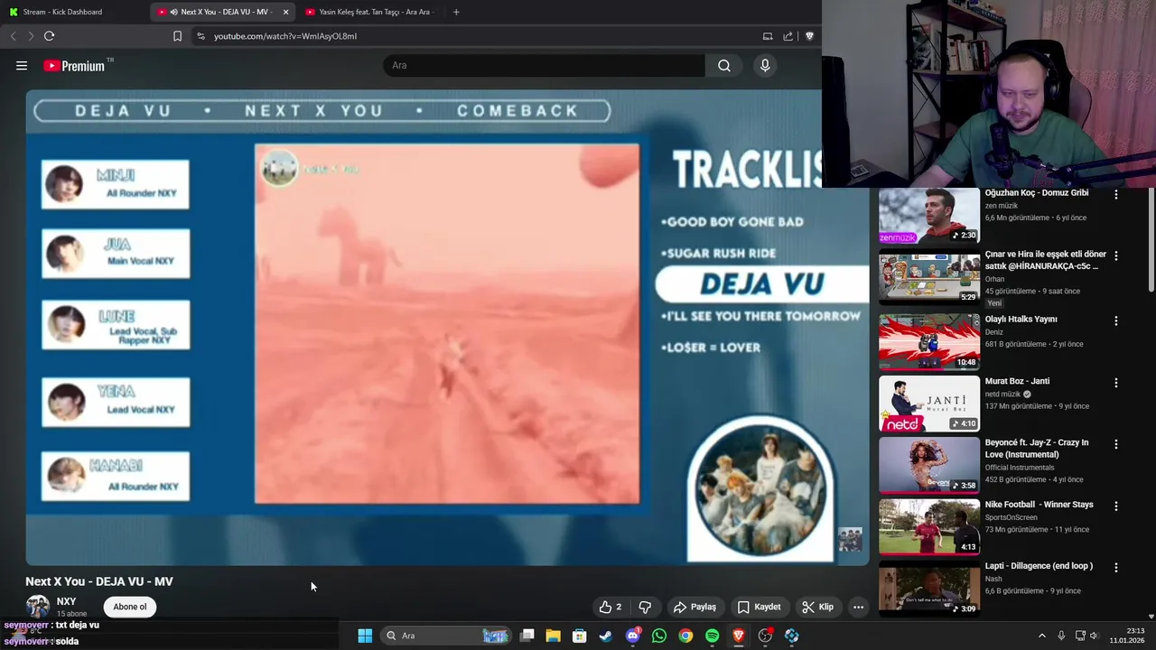Click channel watermark in video corner
1156x650 pixels.
[x=850, y=539]
